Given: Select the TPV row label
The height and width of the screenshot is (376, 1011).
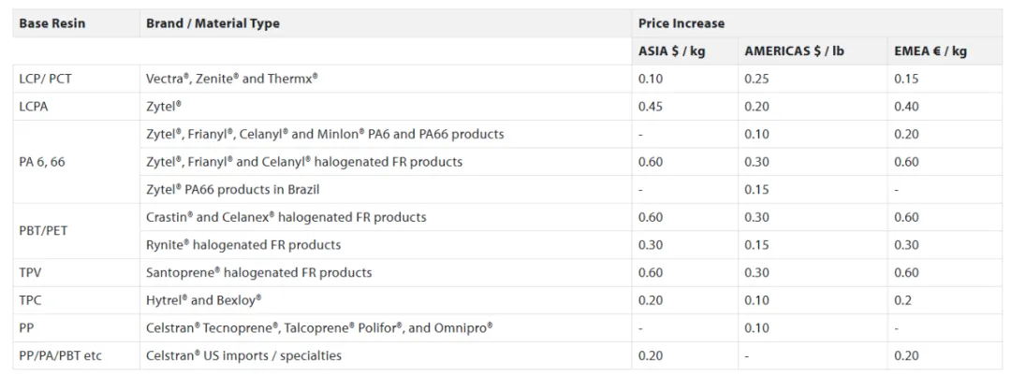Looking at the screenshot, I should [x=31, y=272].
